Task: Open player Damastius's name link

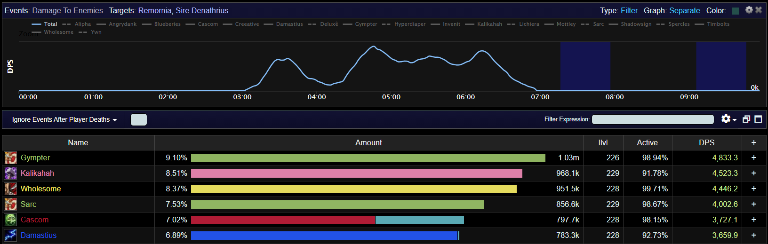Action: (x=39, y=236)
